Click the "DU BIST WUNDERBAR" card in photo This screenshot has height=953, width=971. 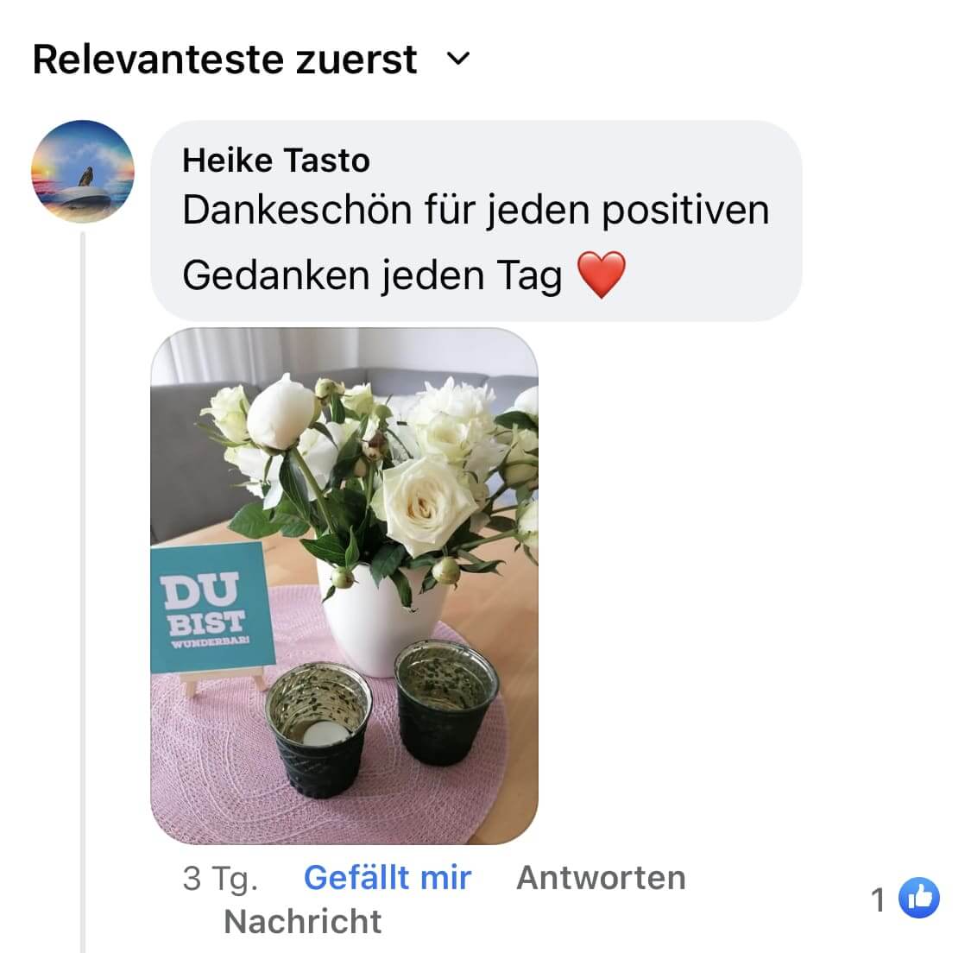212,608
